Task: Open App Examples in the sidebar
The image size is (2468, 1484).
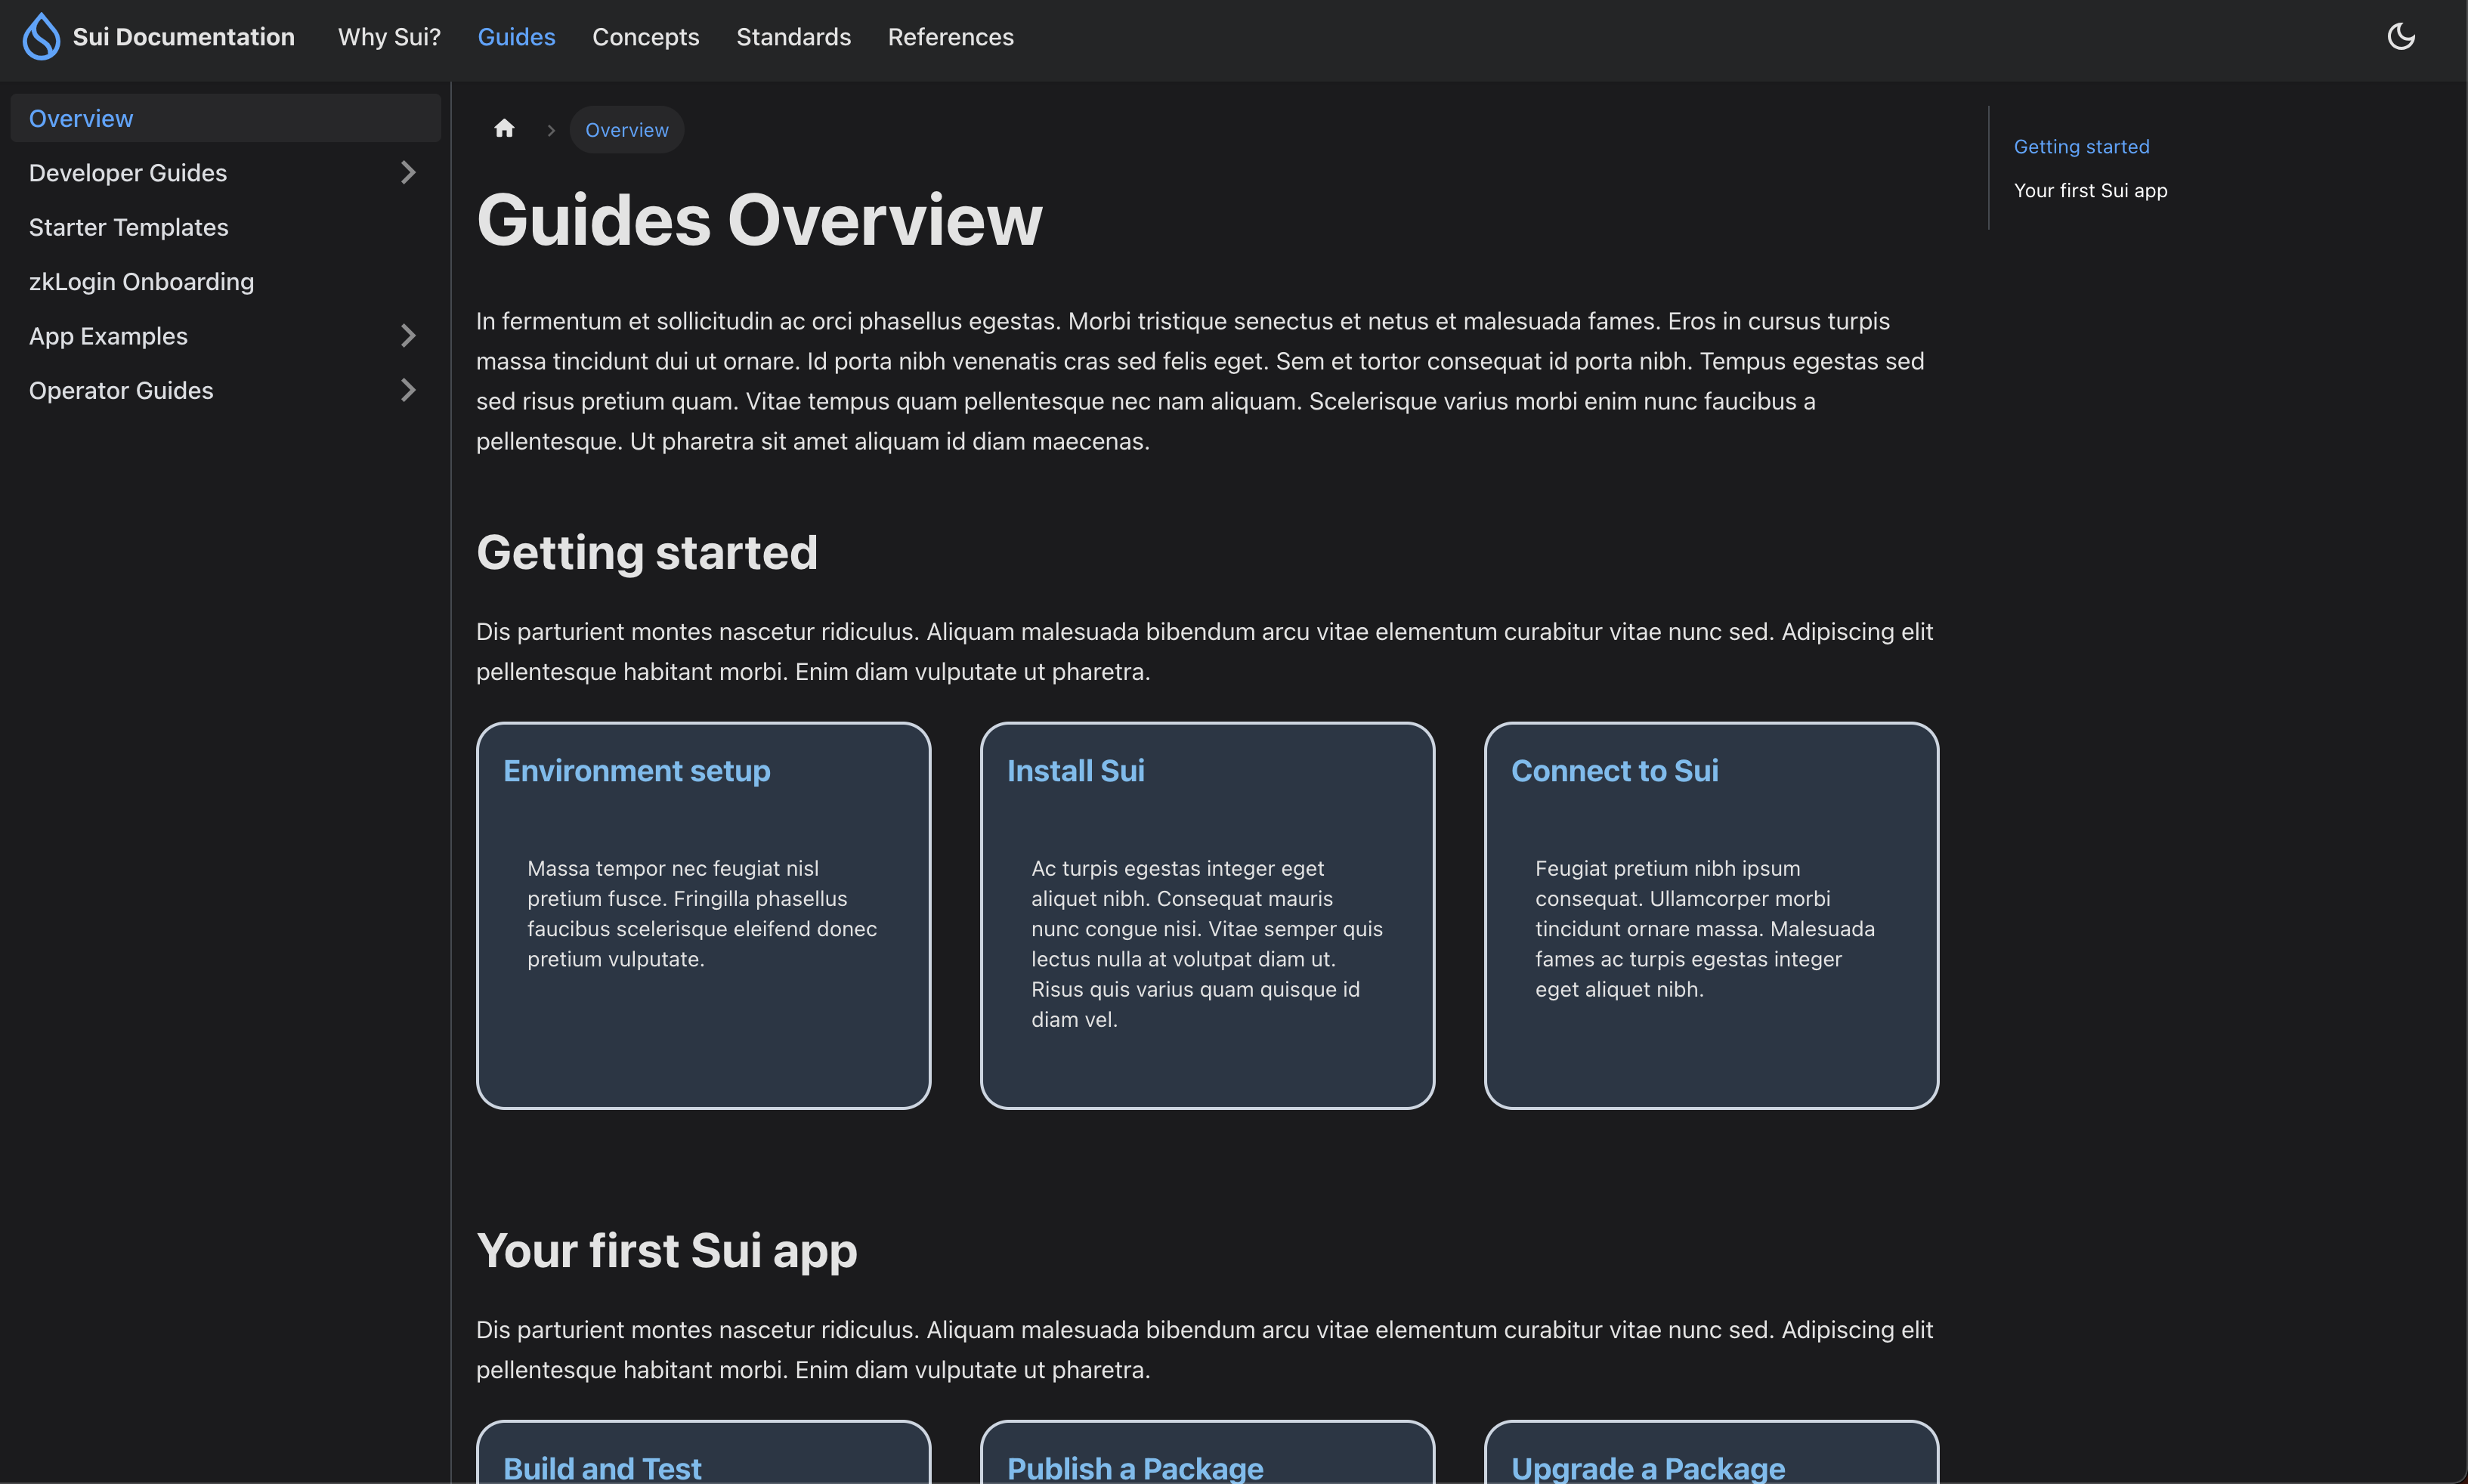Action: click(x=108, y=336)
